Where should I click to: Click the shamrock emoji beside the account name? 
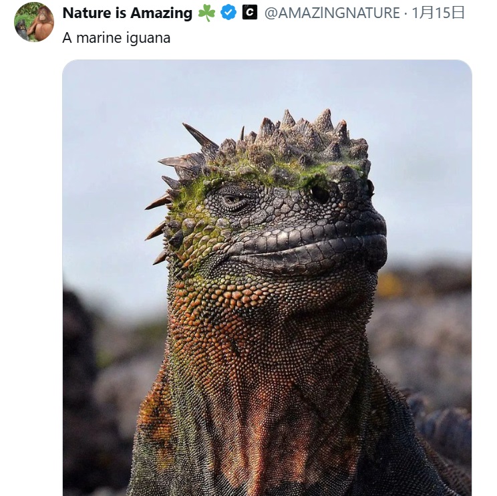pyautogui.click(x=206, y=13)
